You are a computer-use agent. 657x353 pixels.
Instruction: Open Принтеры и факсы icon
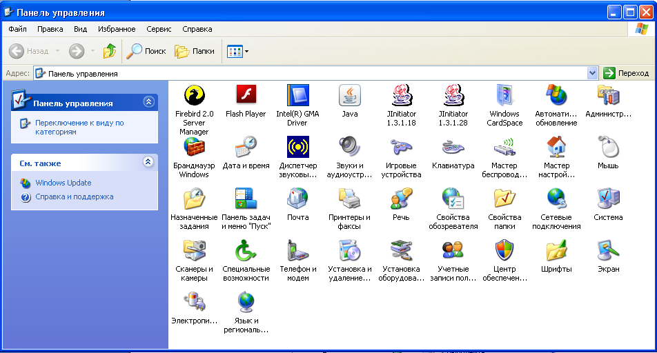(x=349, y=199)
